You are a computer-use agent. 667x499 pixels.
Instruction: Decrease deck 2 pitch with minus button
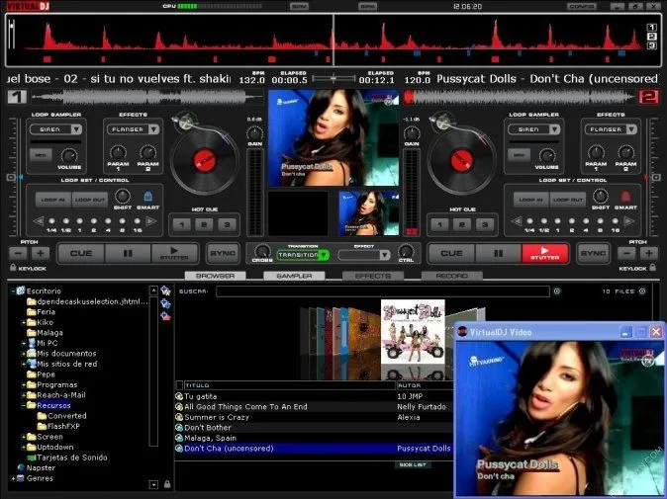coord(626,254)
